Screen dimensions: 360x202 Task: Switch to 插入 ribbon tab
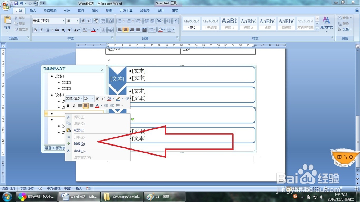[33, 10]
